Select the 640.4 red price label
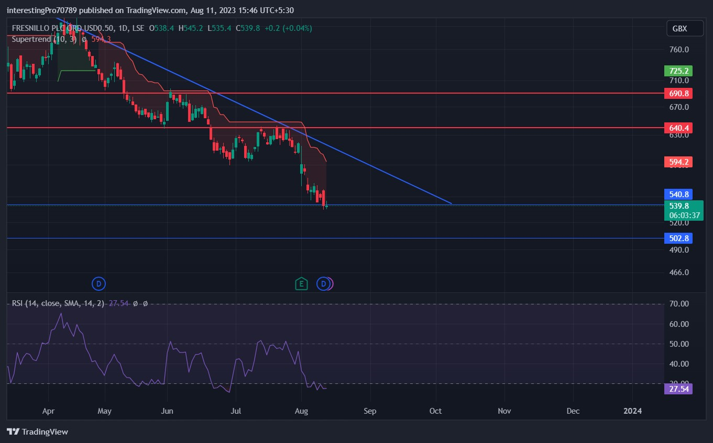The width and height of the screenshot is (713, 443). click(678, 128)
